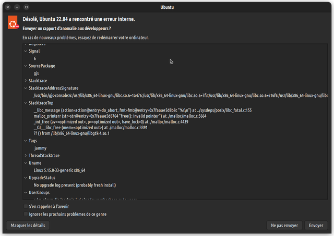334x236 pixels.
Task: Minimize the Ubuntu error dialog
Action: [x=17, y=7]
